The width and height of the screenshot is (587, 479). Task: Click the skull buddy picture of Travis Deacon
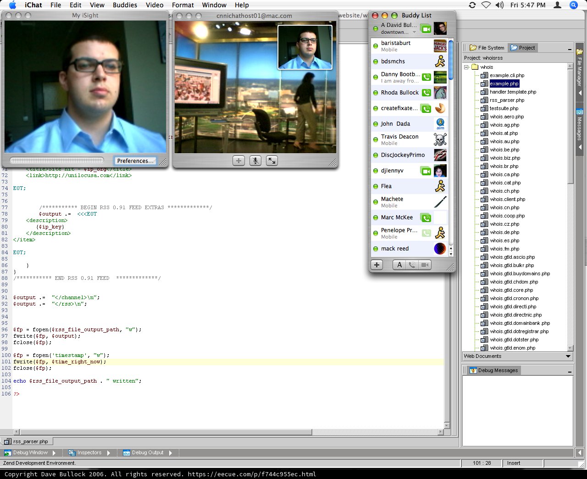[440, 139]
